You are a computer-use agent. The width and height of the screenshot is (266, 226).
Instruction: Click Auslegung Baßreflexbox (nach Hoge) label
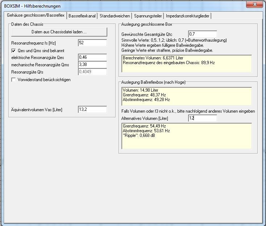click(153, 83)
